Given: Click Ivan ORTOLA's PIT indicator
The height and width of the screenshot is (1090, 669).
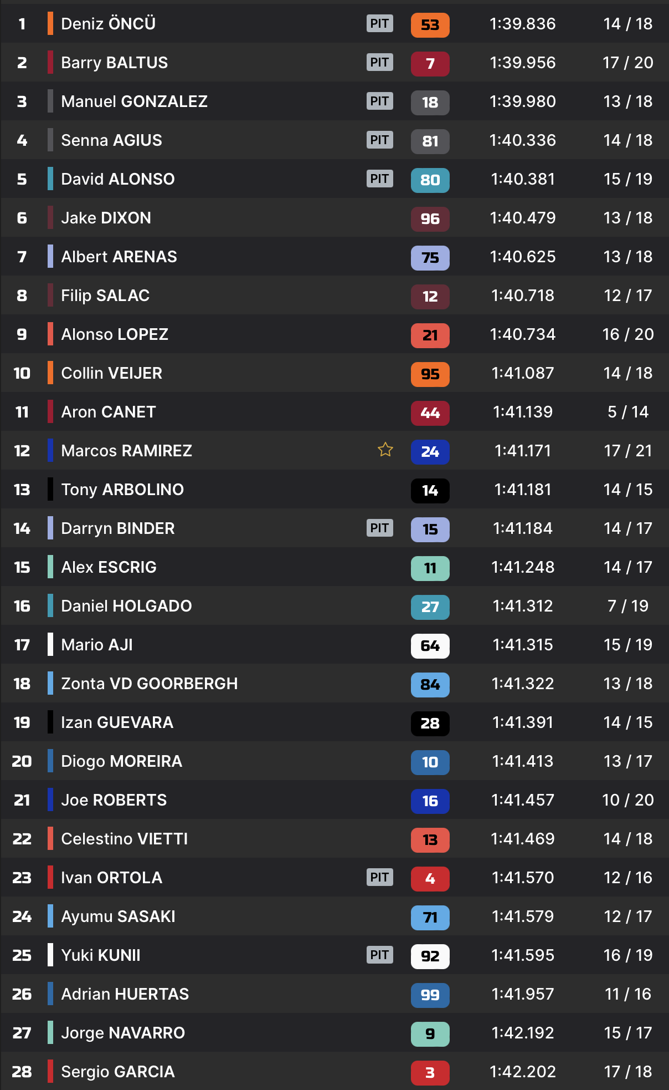Looking at the screenshot, I should [x=380, y=877].
